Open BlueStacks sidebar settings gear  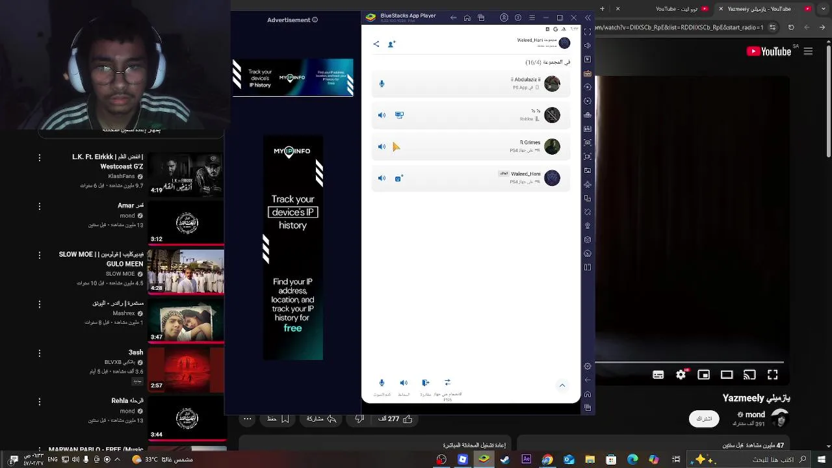(x=588, y=366)
